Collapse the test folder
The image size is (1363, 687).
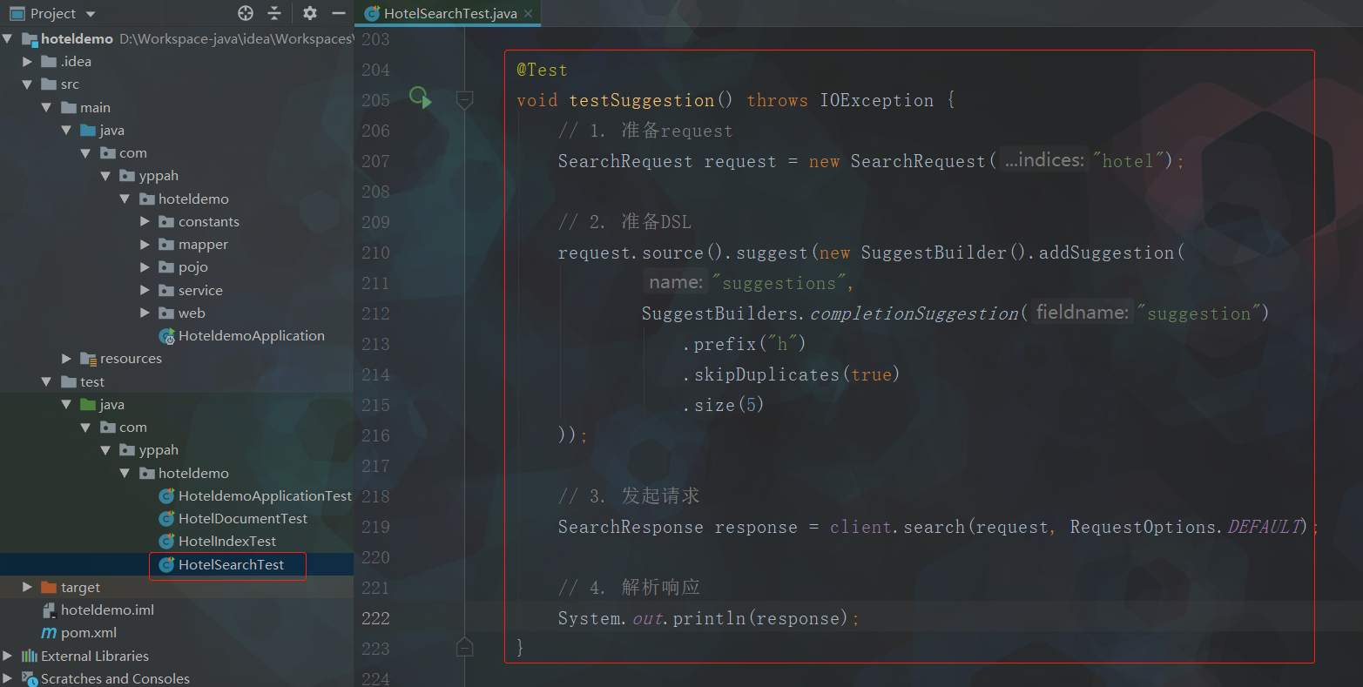(x=47, y=382)
